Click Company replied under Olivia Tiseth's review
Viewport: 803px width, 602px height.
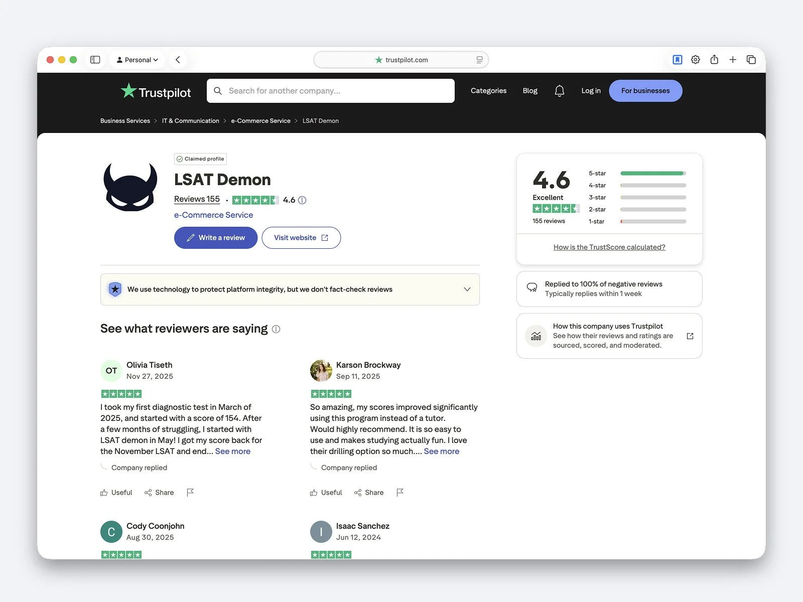[139, 468]
